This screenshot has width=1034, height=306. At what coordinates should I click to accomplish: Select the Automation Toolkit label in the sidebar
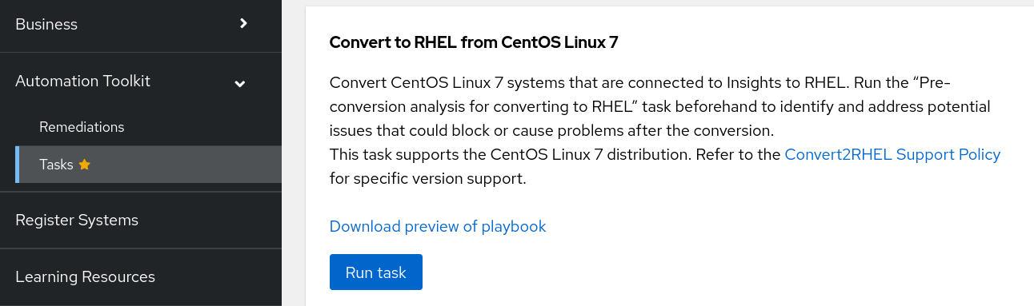point(82,81)
